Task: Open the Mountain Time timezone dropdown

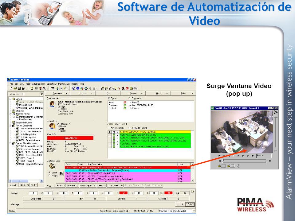Action: click(x=194, y=211)
